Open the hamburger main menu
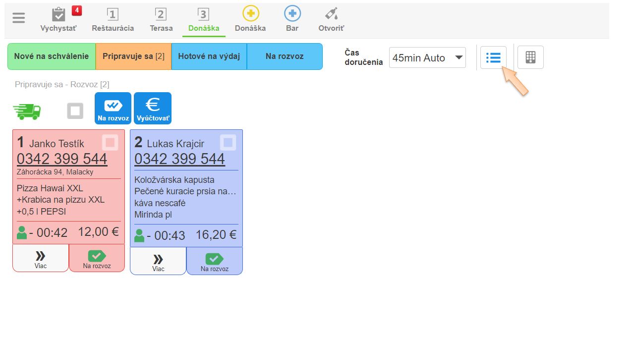Screen dimensions: 633x337 18,18
